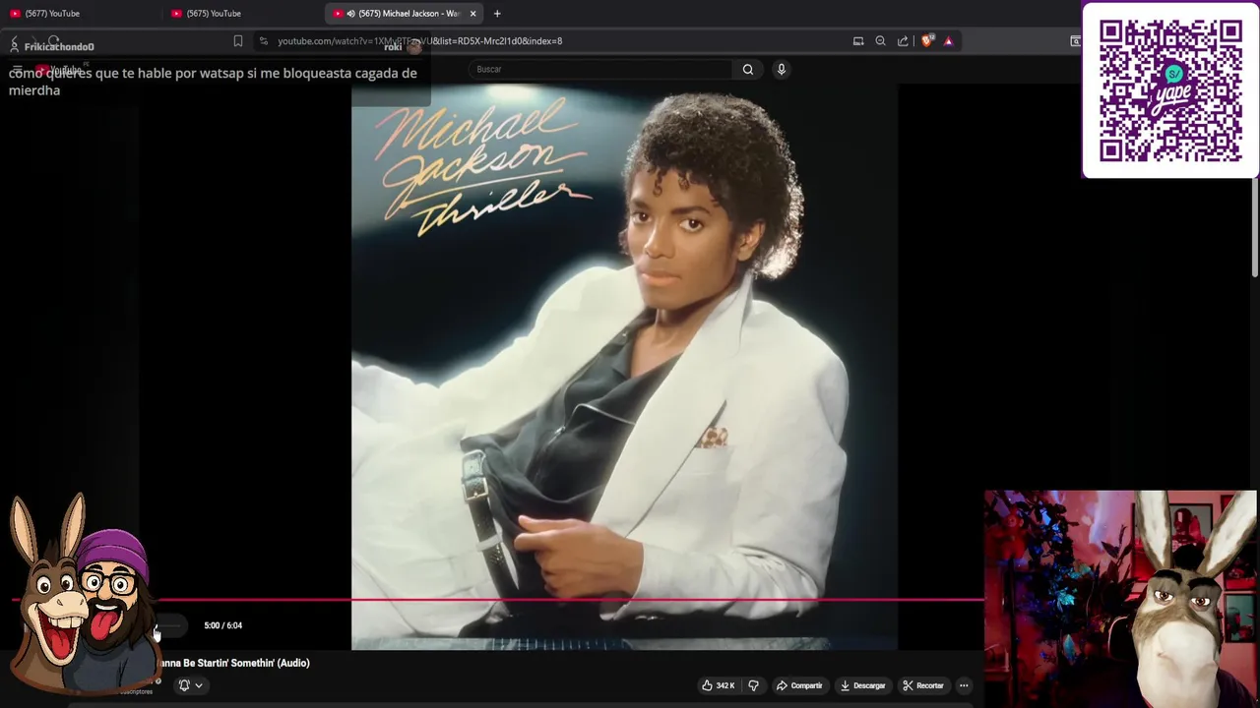Click the YouTube search magnifier button

[x=748, y=69]
